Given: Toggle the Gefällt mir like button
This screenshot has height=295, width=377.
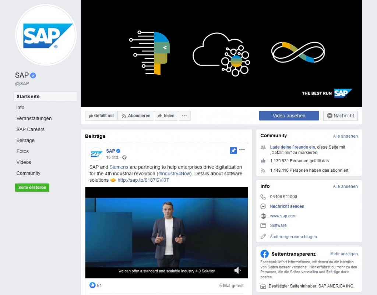Looking at the screenshot, I should coord(101,115).
